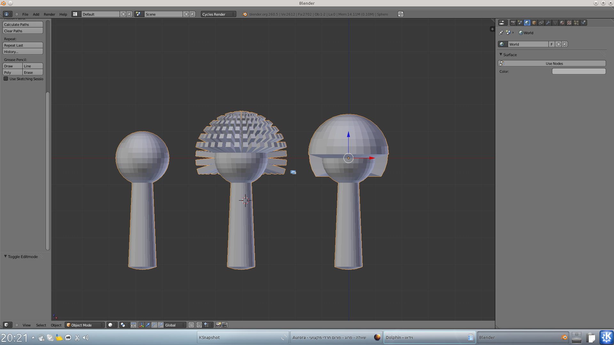Click the OpenGL render image camera icon

click(x=218, y=325)
